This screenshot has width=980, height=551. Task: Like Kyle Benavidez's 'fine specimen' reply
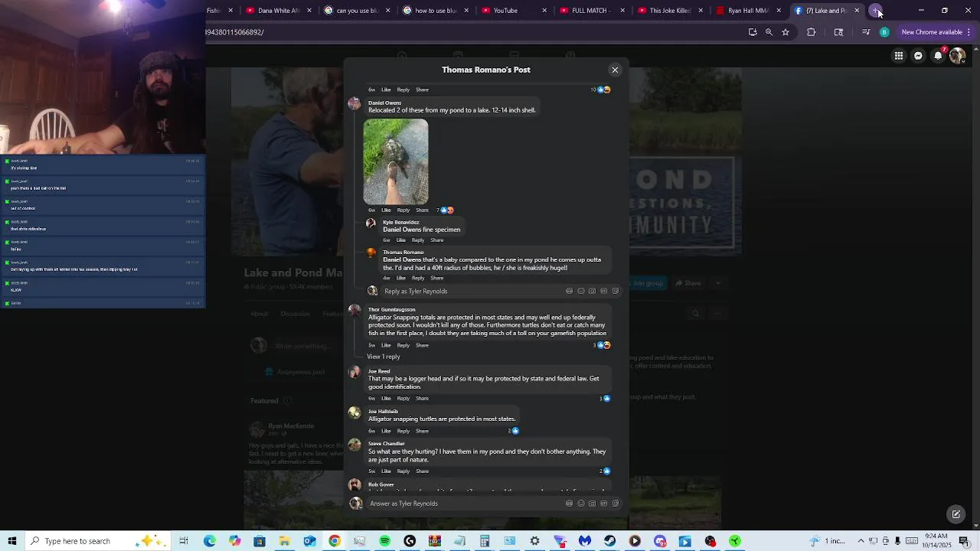tap(400, 240)
